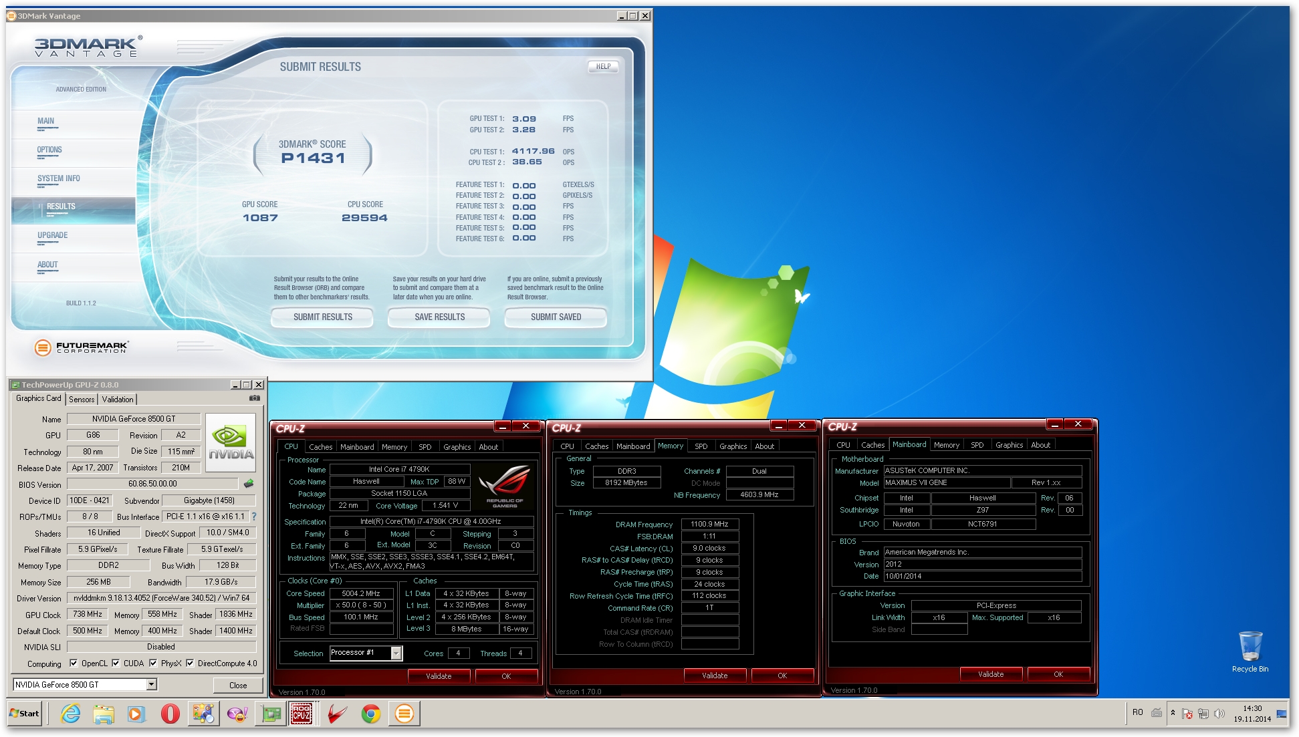Click Validate in the Memory CPU-Z window
This screenshot has width=1299, height=737.
click(715, 676)
